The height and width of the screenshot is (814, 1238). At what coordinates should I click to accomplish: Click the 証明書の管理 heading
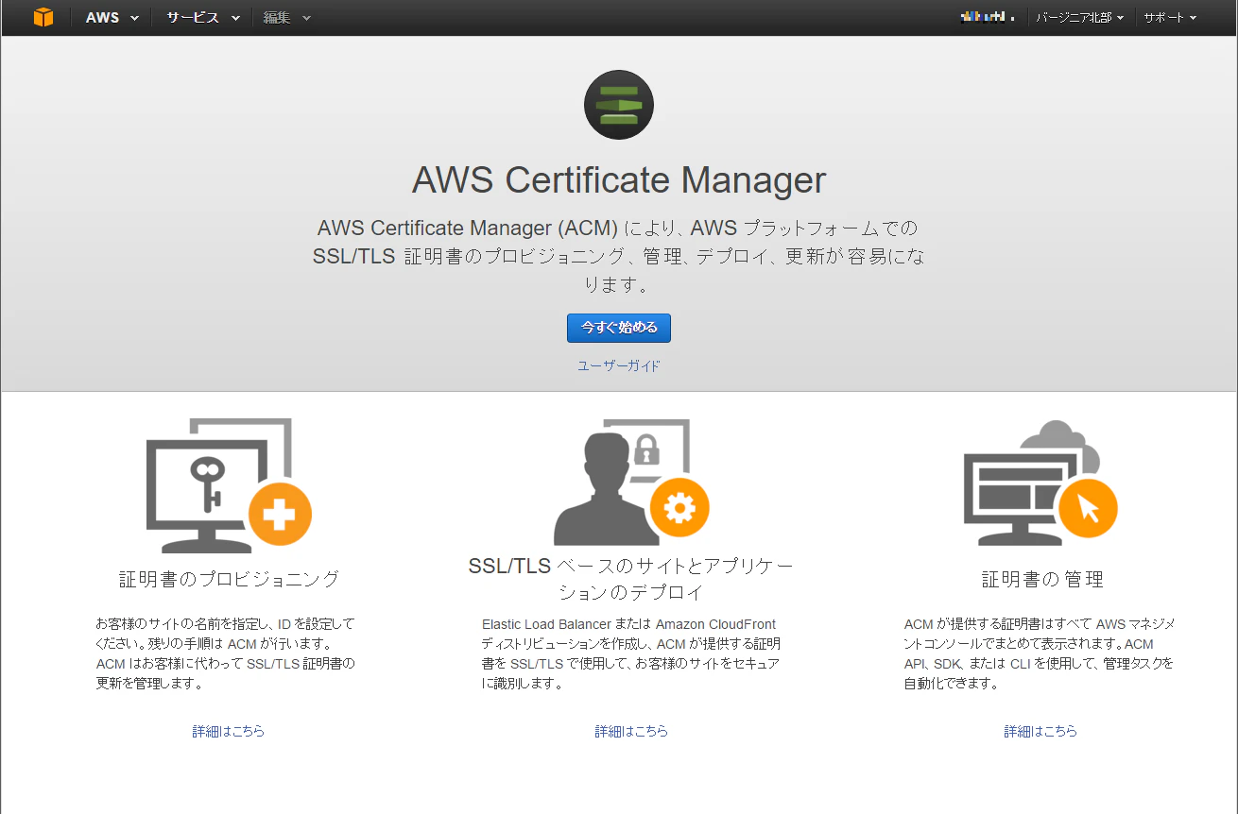tap(1042, 579)
